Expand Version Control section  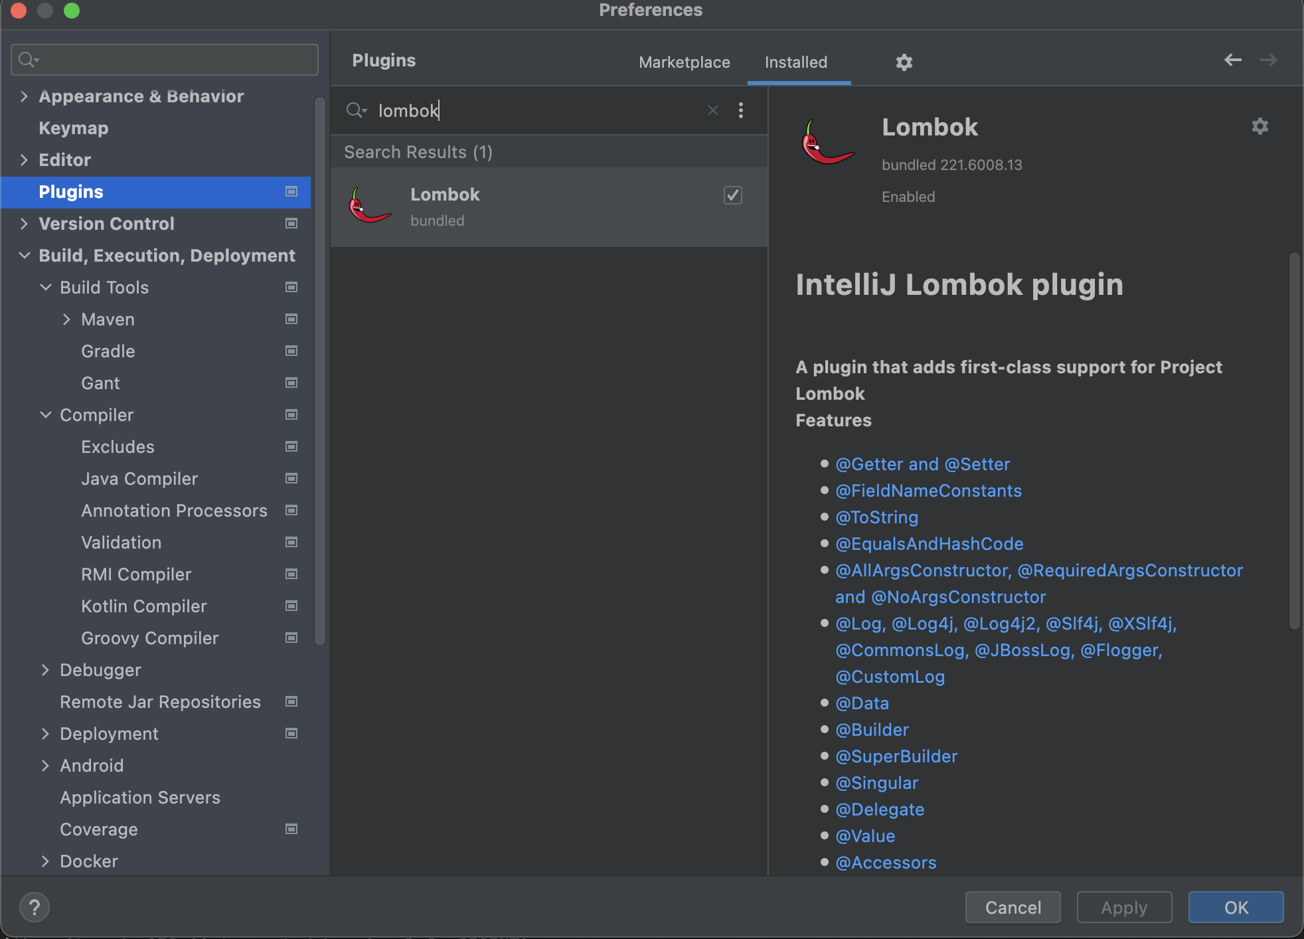click(24, 224)
